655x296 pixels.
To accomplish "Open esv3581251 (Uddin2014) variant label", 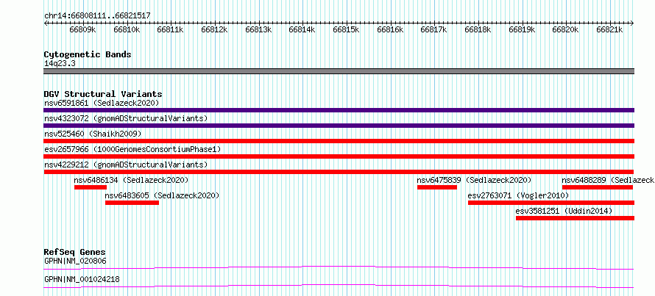I will [x=564, y=211].
